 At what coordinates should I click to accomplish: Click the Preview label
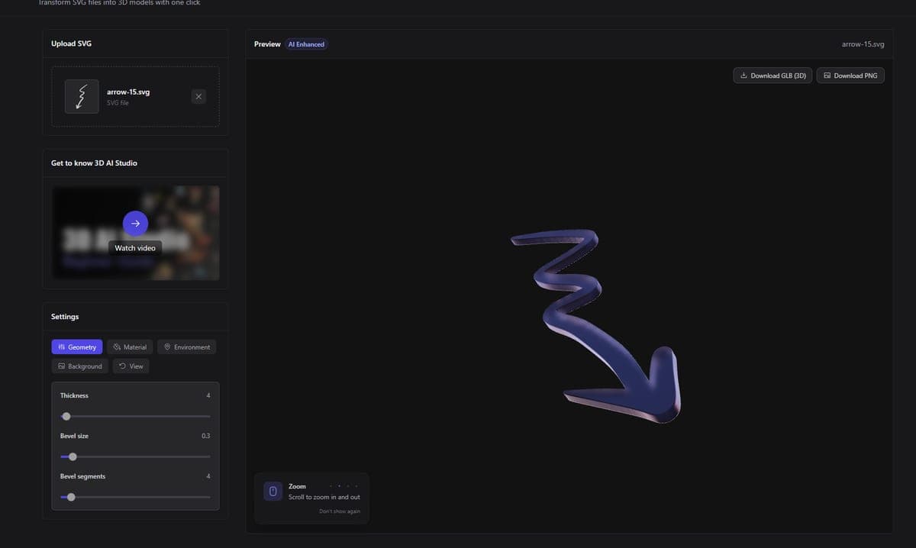pos(267,44)
